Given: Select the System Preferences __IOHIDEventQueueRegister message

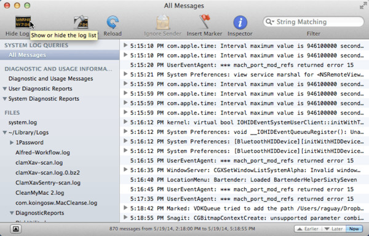Looking at the screenshot, I should (x=244, y=132).
